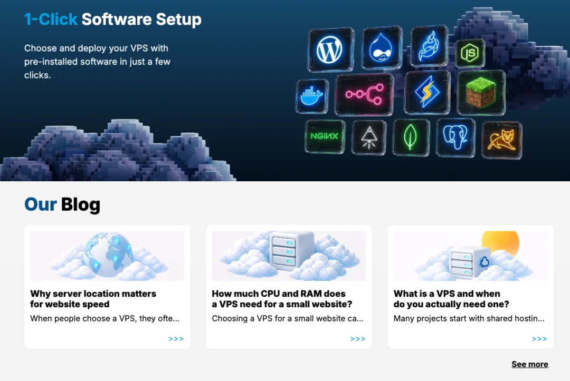Image resolution: width=570 pixels, height=381 pixels.
Task: Click the >>> arrows on the server location card
Action: 176,339
